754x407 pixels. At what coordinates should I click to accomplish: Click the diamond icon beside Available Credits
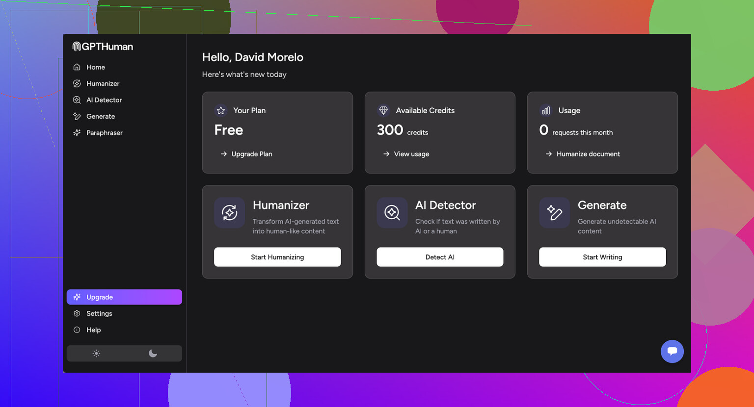(383, 111)
